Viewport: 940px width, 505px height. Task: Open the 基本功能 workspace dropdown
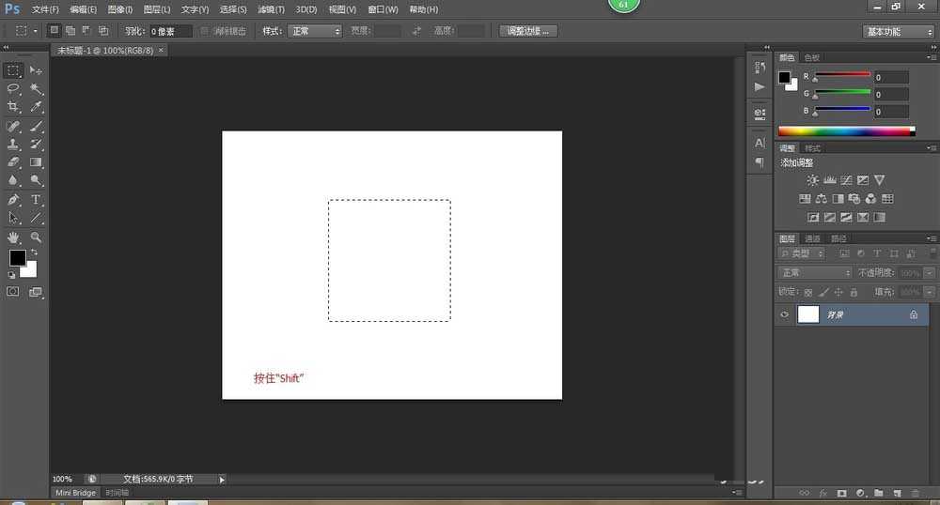tap(898, 31)
